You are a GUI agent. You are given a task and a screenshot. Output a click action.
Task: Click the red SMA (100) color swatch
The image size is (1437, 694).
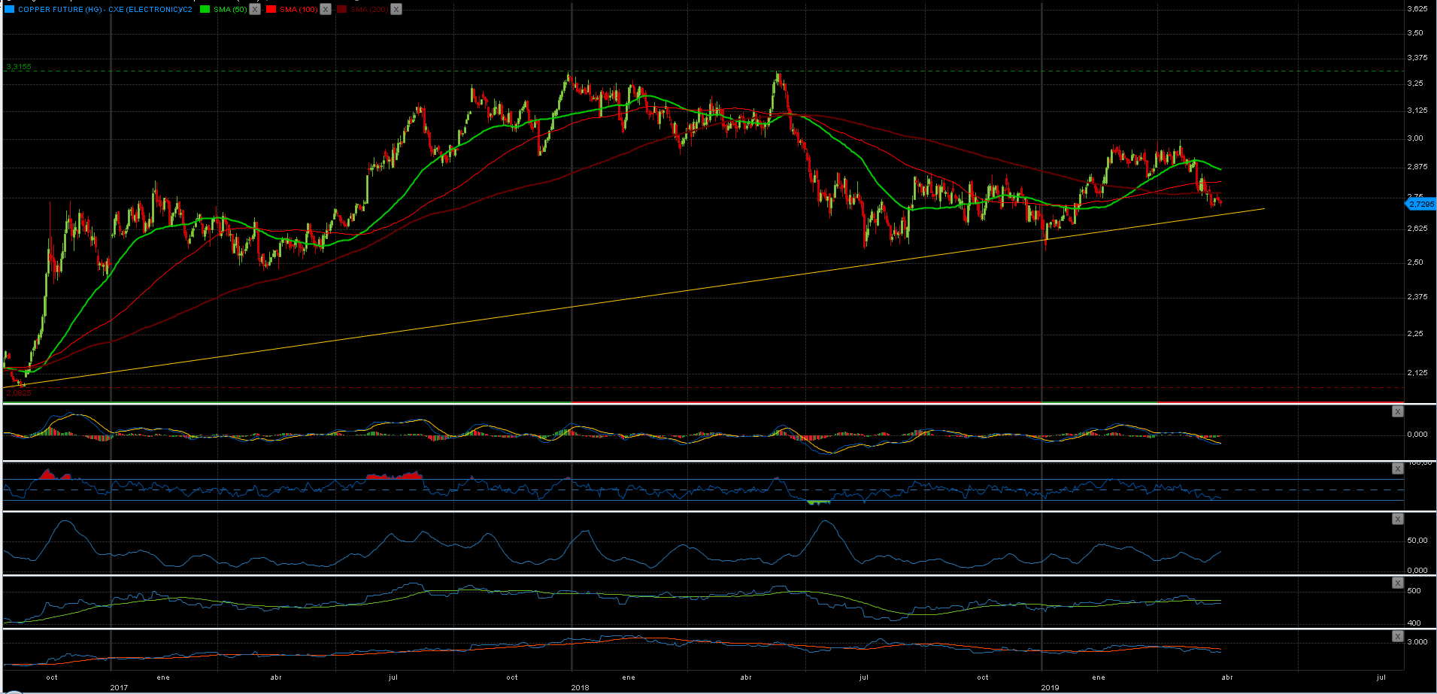[x=271, y=9]
